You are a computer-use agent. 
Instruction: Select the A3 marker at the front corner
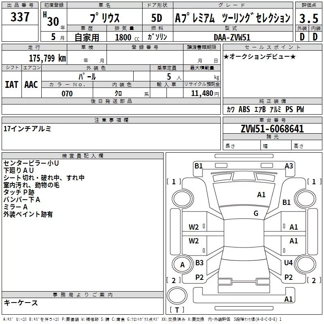pyautogui.click(x=289, y=166)
